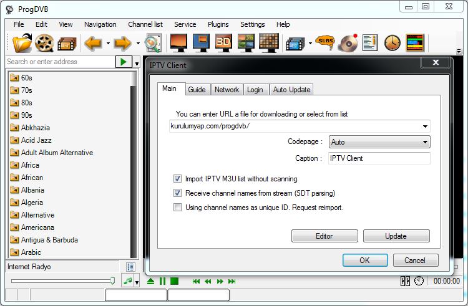Open the channel search magnifier icon
Screen dimensions: 468x306
pos(153,43)
